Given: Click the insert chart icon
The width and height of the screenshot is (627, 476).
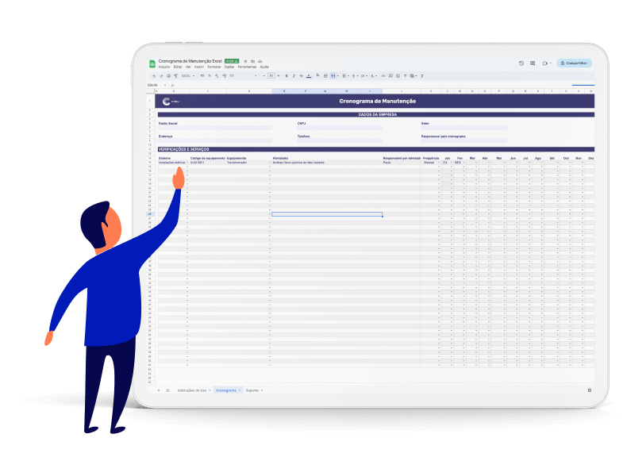Looking at the screenshot, I should click(398, 75).
